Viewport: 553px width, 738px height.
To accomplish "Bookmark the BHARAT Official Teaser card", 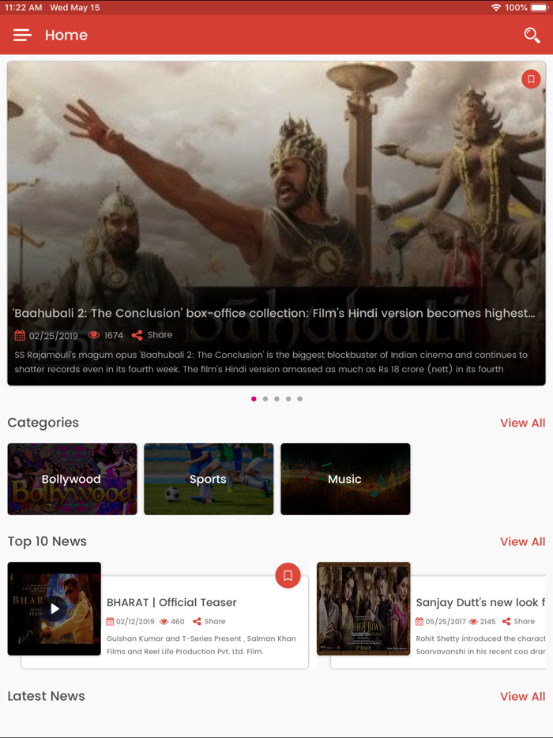I will point(288,575).
